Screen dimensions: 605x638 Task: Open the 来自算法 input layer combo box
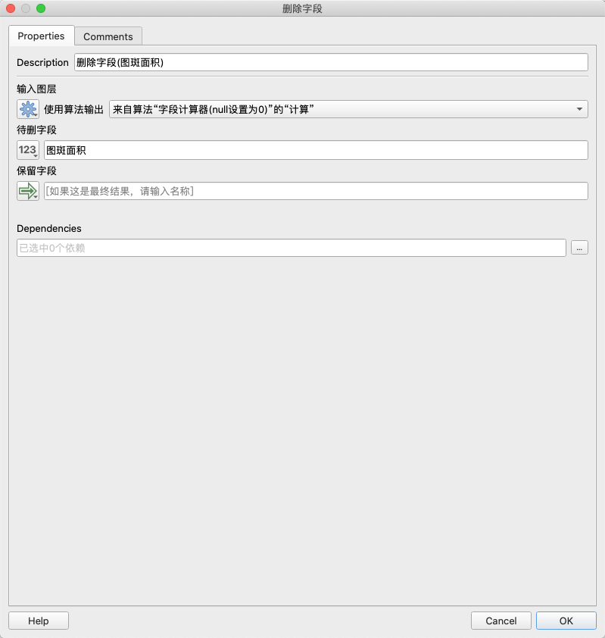tap(341, 109)
